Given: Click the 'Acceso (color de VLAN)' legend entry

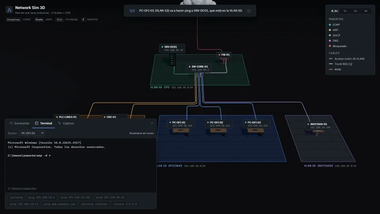Looking at the screenshot, I should click(347, 58).
